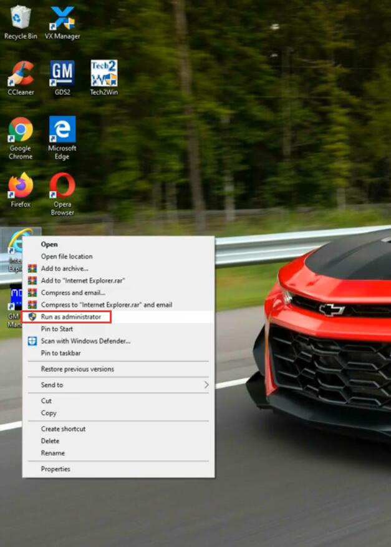Click Open in the context menu
Image resolution: width=391 pixels, height=547 pixels.
click(49, 244)
